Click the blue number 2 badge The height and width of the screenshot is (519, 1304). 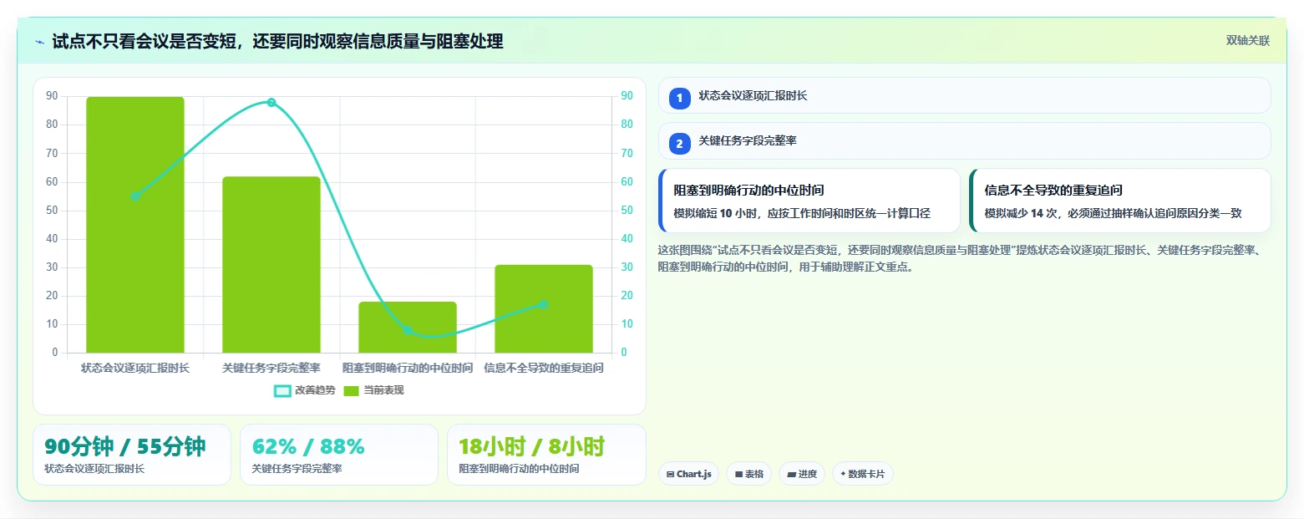[679, 144]
